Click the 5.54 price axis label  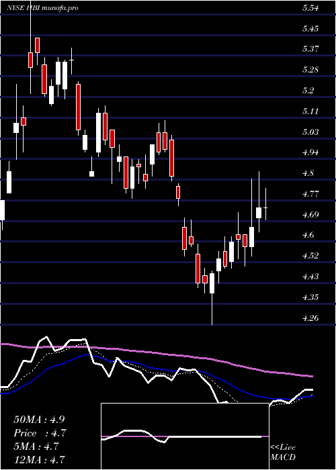310,8
